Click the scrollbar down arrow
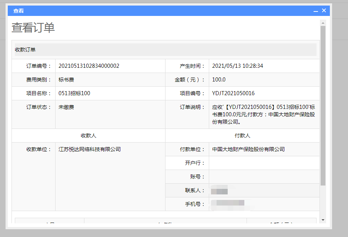The height and width of the screenshot is (237, 348). (x=323, y=220)
